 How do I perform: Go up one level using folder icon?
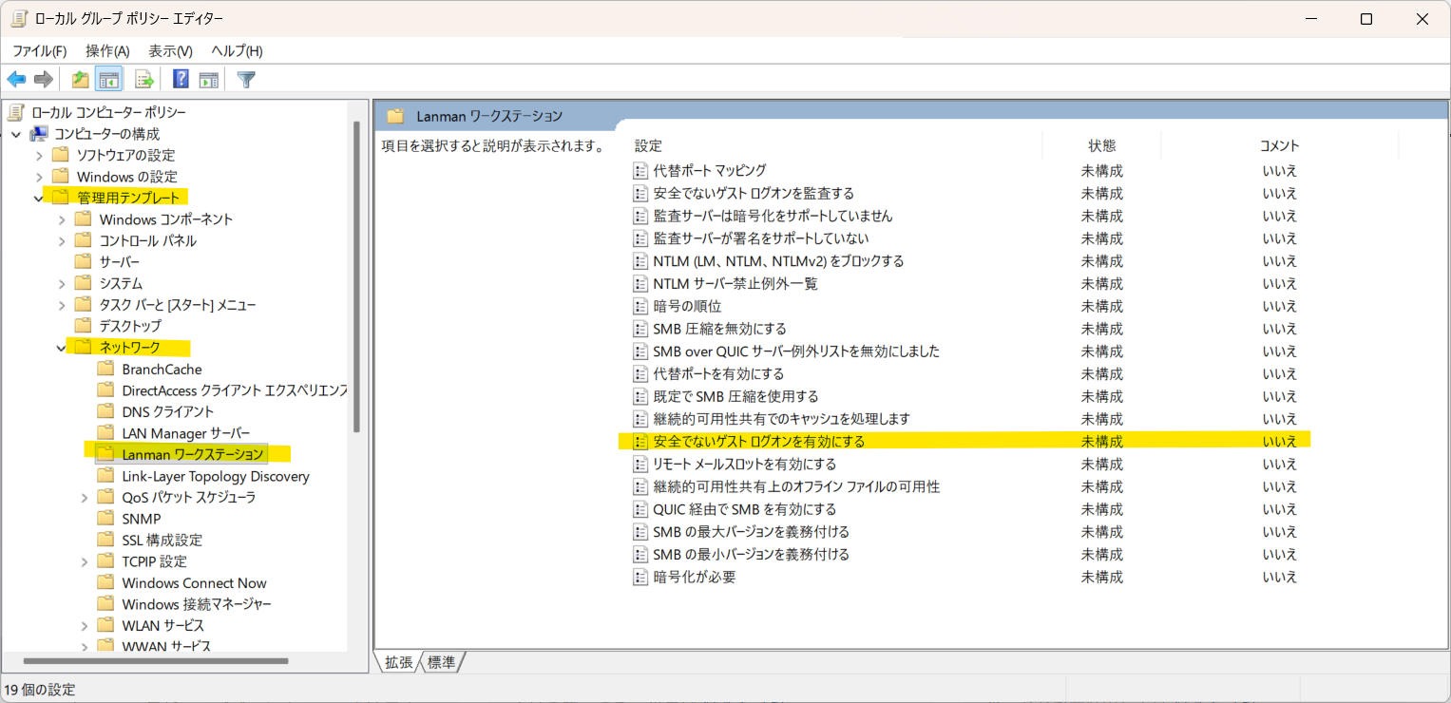81,80
